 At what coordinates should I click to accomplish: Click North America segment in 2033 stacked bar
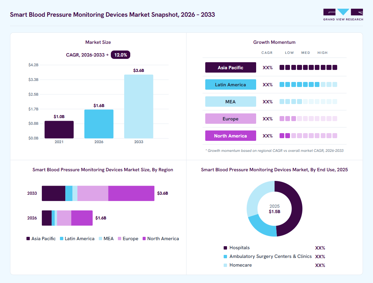[131, 193]
